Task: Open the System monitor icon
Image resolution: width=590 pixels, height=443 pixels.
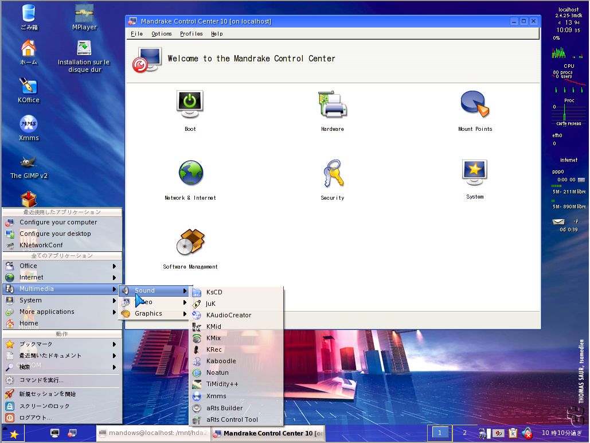Action: click(475, 173)
